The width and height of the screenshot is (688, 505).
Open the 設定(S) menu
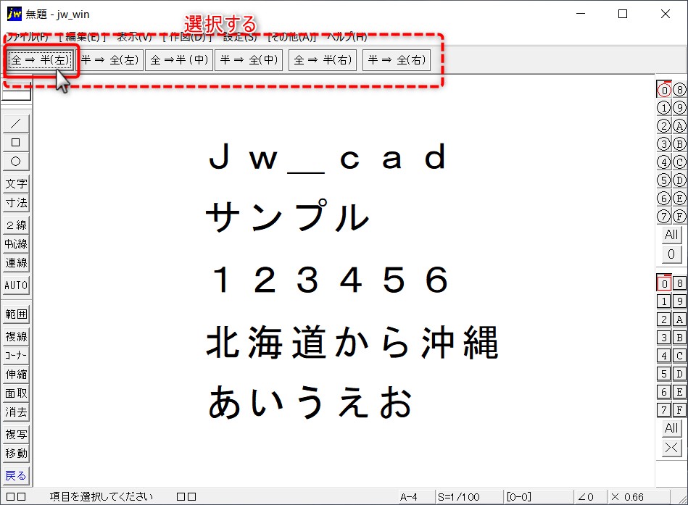click(x=240, y=37)
